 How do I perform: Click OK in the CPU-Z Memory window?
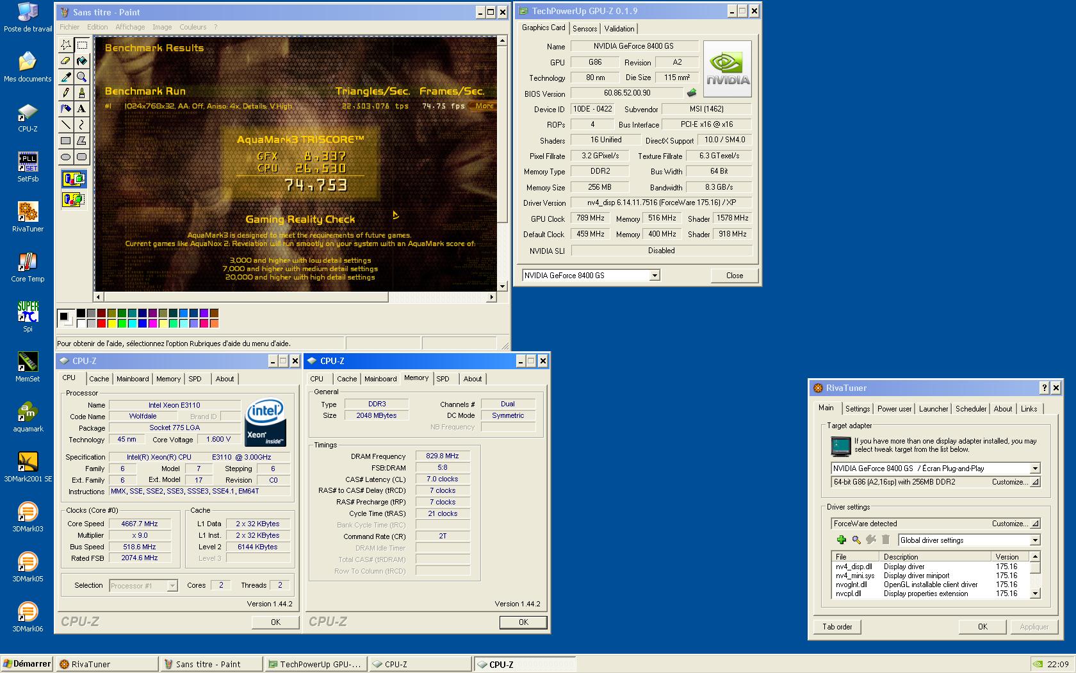523,622
